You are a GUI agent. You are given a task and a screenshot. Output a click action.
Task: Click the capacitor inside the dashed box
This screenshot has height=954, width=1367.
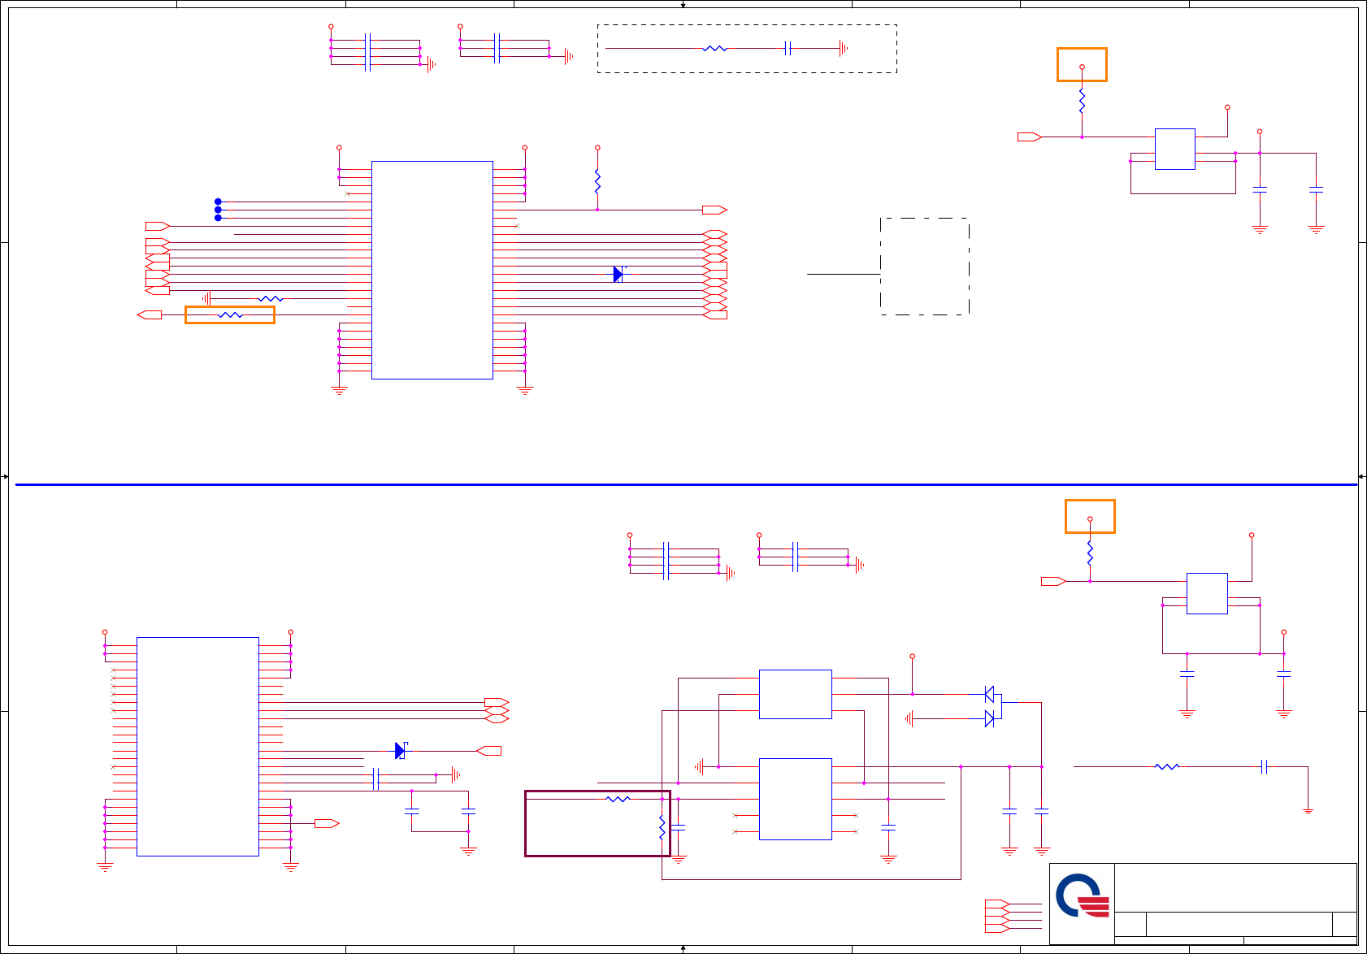point(788,49)
